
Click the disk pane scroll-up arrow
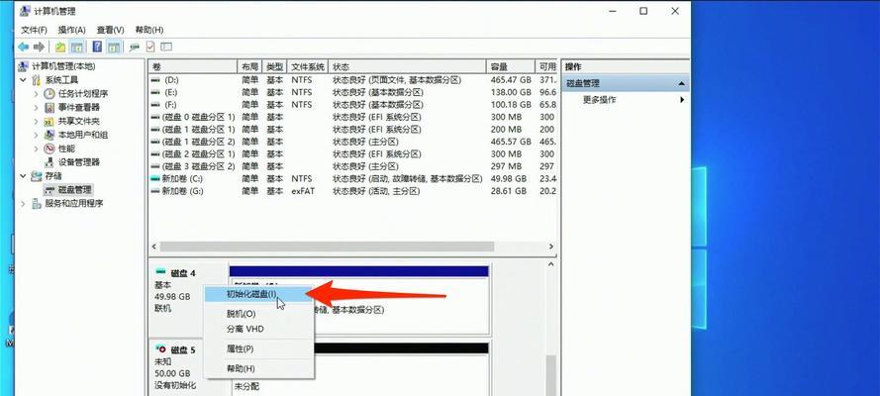tap(551, 264)
